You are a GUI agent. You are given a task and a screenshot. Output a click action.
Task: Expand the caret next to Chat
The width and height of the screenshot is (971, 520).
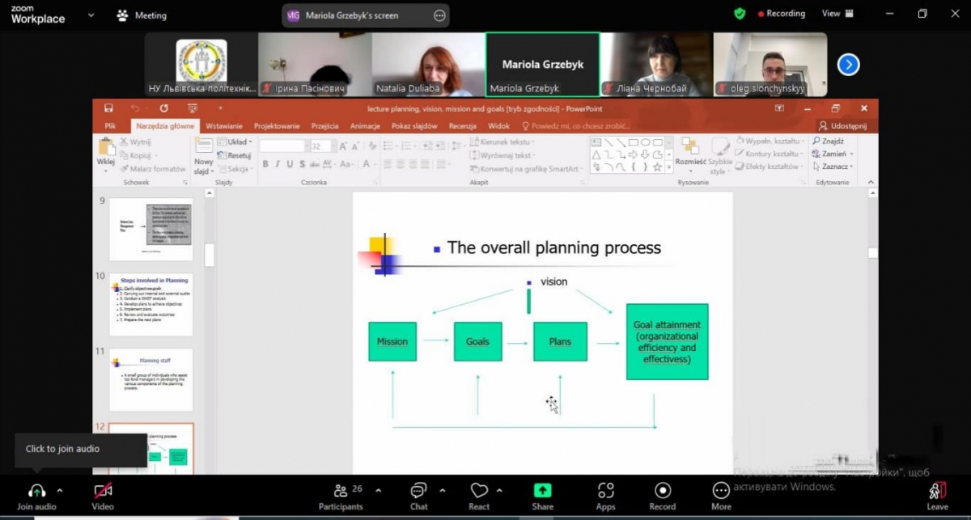tap(442, 490)
